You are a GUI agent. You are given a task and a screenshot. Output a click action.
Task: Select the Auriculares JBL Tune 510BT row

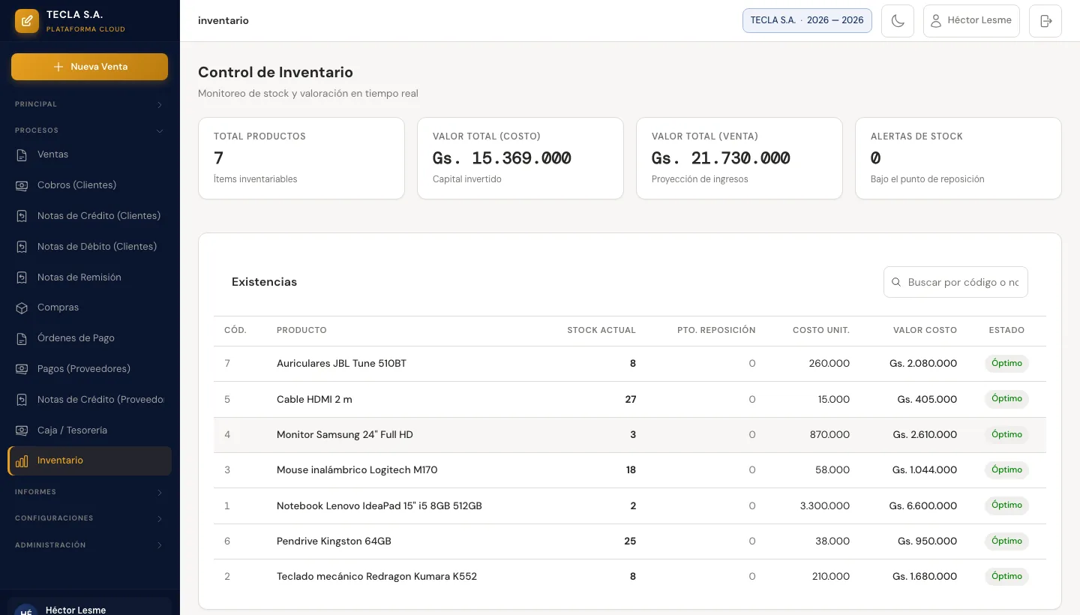click(x=630, y=364)
